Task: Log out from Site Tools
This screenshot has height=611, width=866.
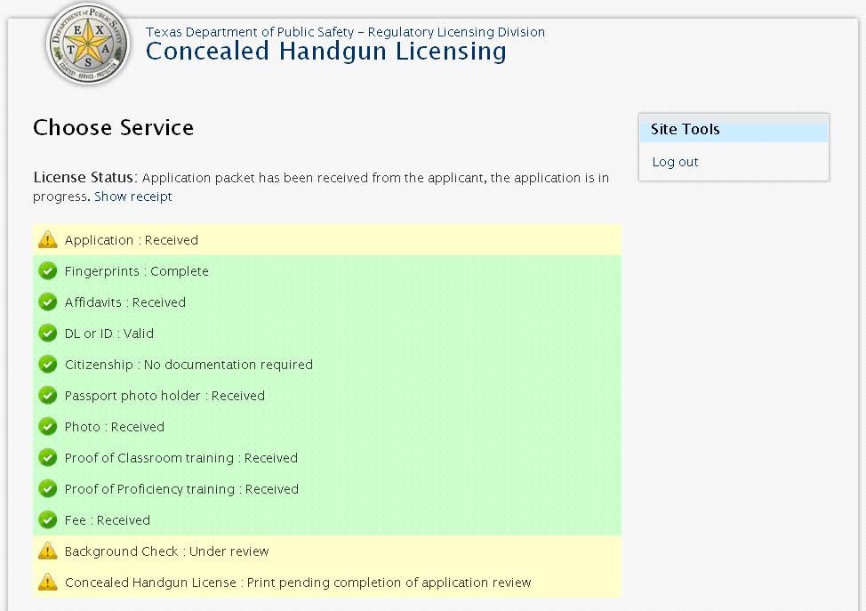Action: (x=675, y=162)
